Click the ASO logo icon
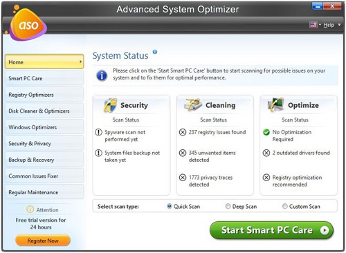 tap(28, 24)
